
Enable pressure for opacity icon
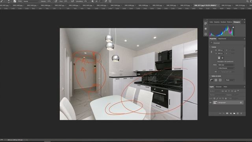click(56, 1)
